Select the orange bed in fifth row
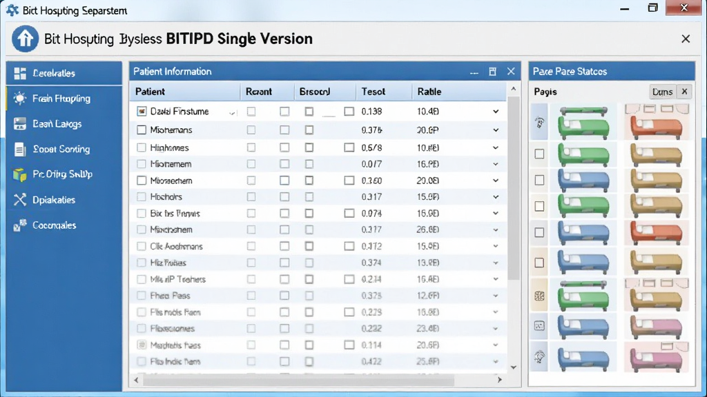707x397 pixels. (x=657, y=232)
